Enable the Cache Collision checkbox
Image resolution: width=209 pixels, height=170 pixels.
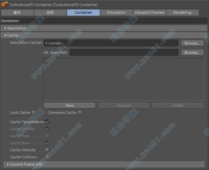(x=47, y=157)
